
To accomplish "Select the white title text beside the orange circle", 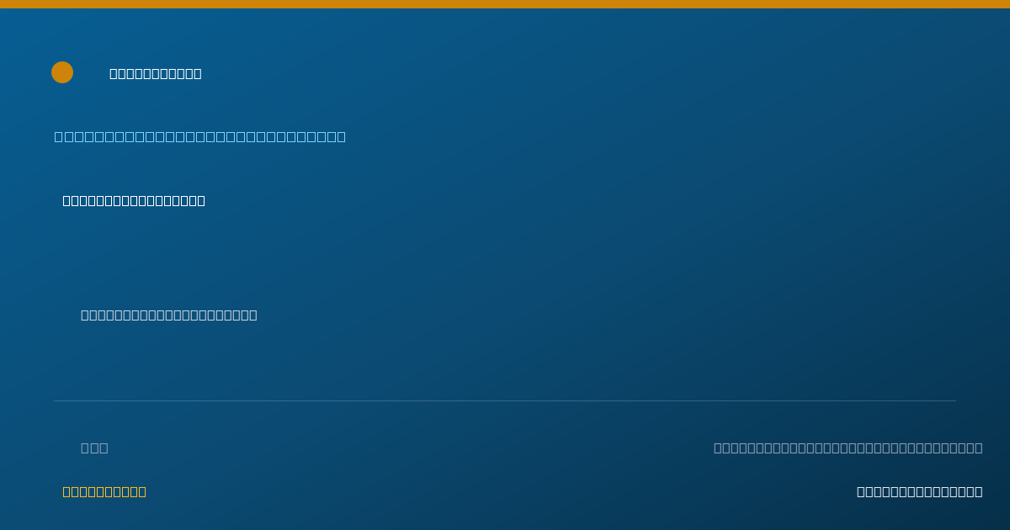I will pyautogui.click(x=156, y=73).
